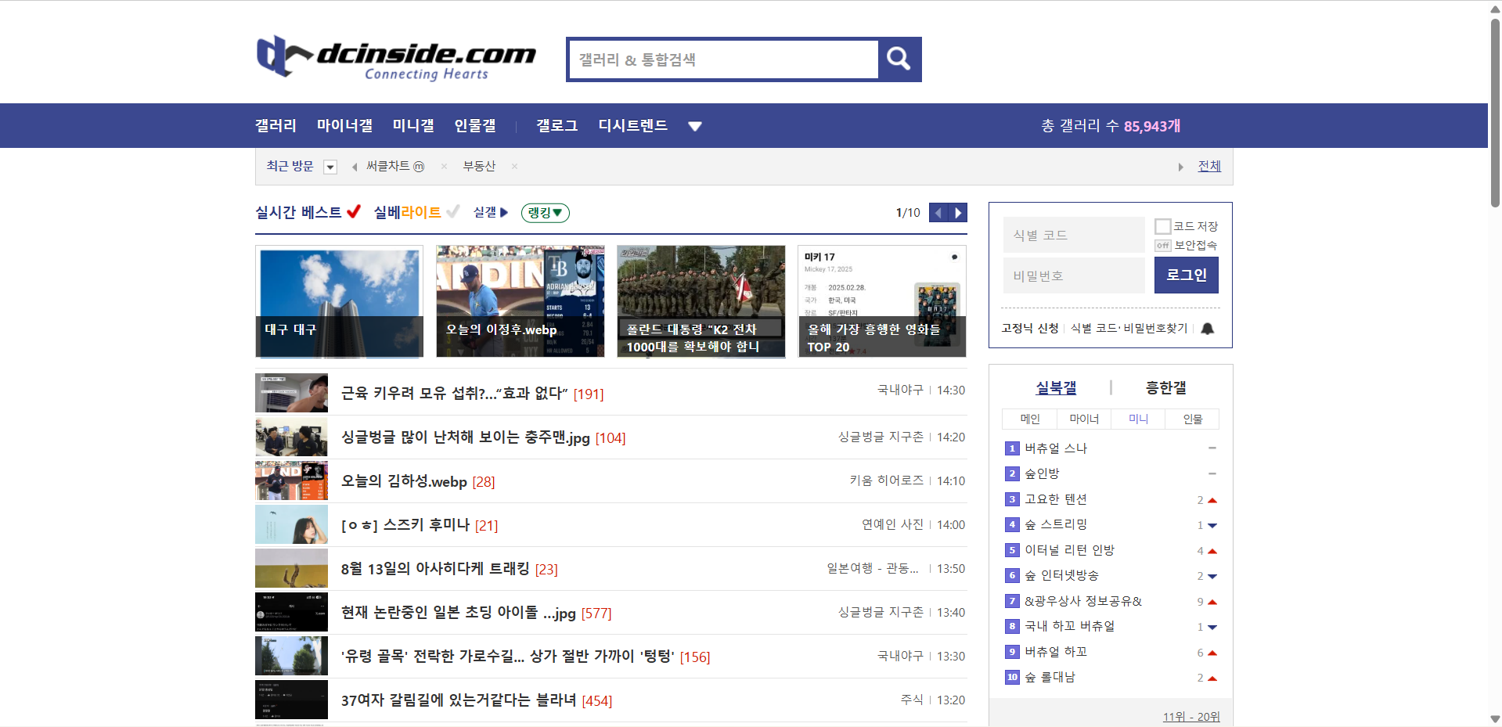
Task: Switch to the 흥한갤 tab
Action: click(1165, 387)
